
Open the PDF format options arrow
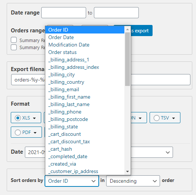coord(35,132)
